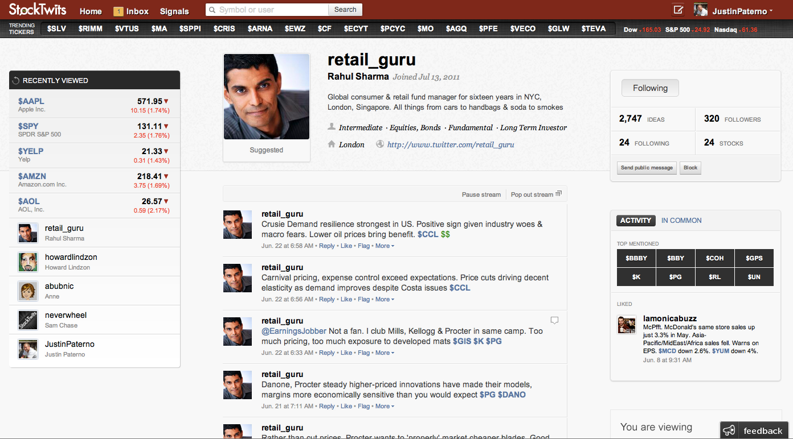Click $PG top mentioned tile

tap(676, 277)
